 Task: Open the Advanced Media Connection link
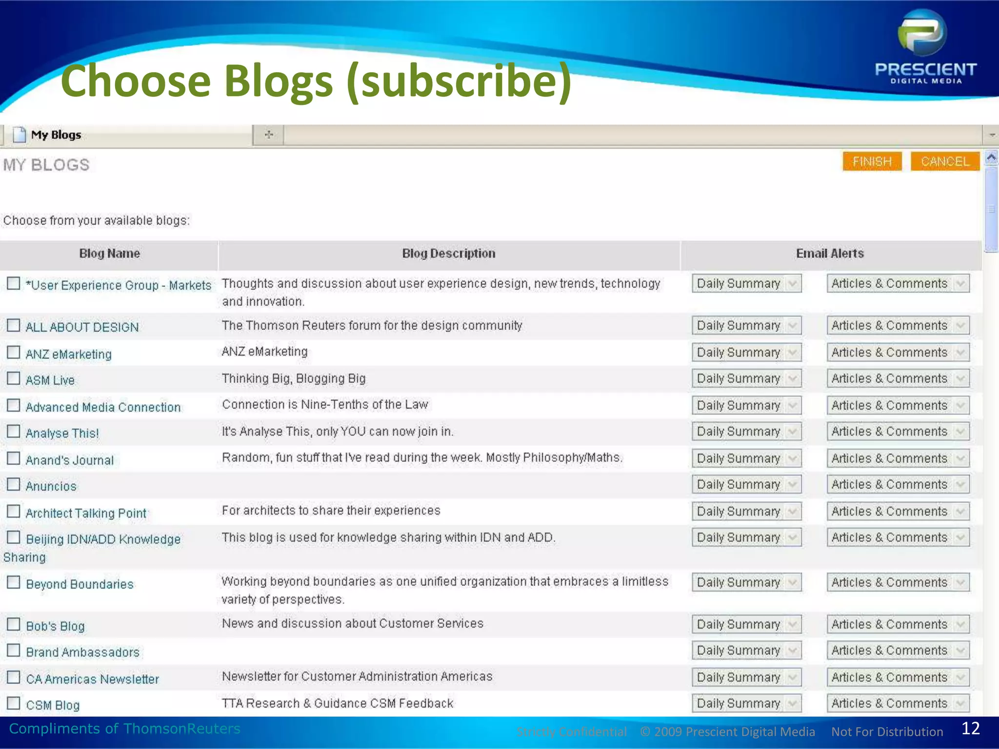(103, 407)
